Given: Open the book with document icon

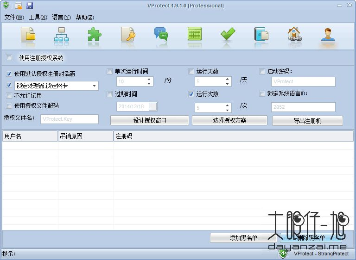Looking at the screenshot, I should (x=261, y=34).
